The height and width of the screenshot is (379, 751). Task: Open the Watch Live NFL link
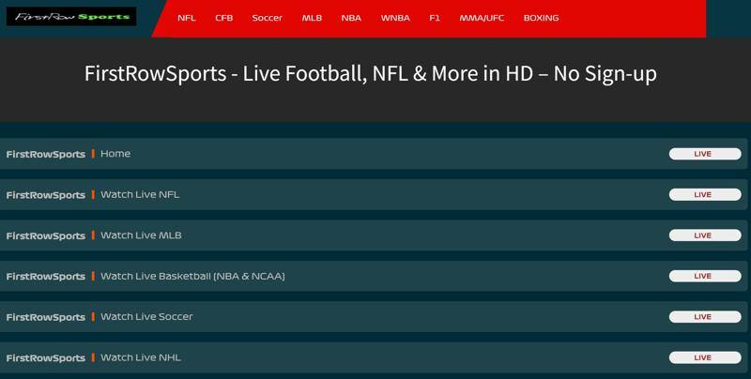pos(140,194)
